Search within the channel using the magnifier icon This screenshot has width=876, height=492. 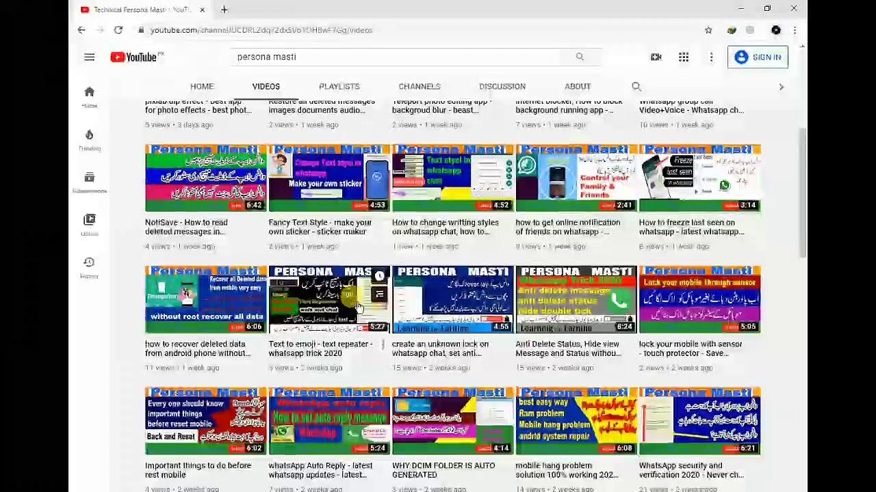coord(636,87)
